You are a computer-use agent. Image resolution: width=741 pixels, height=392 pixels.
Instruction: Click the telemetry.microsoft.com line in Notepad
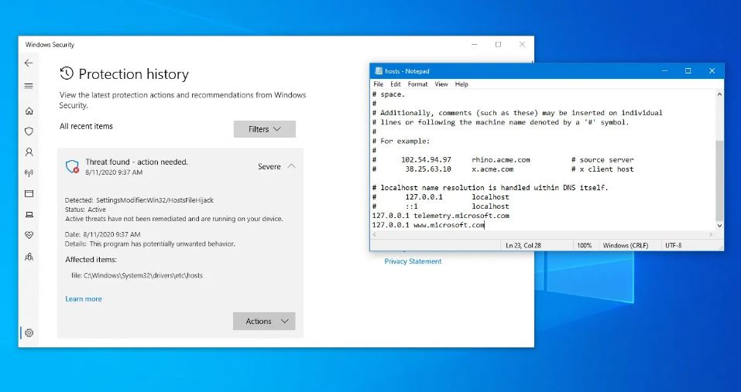[441, 216]
